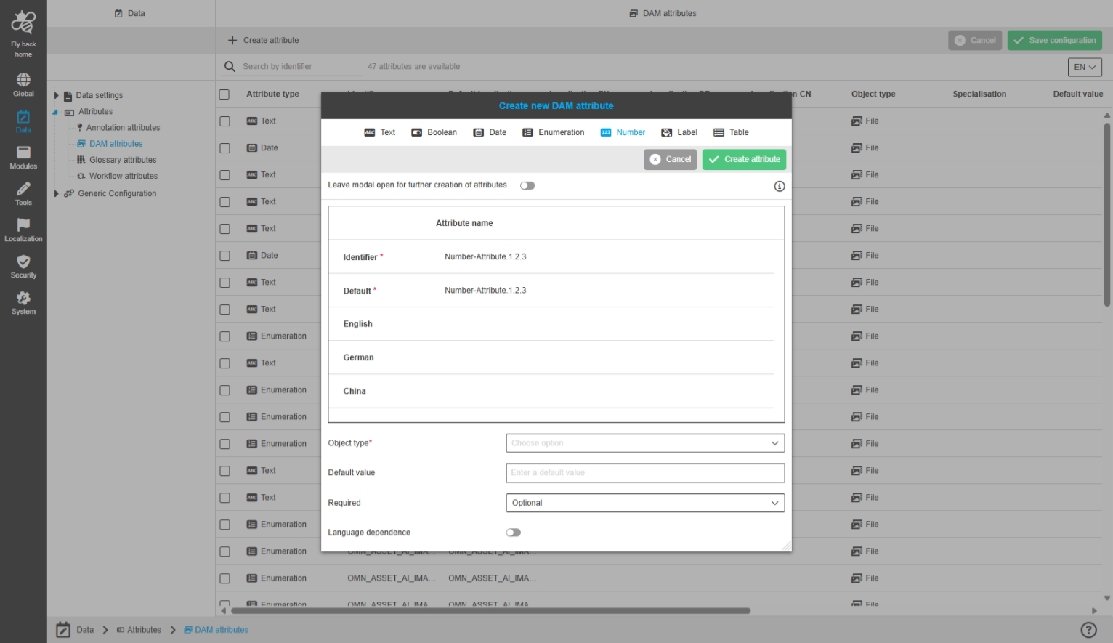Screen dimensions: 1113x643
Task: Click the help question mark icon
Action: (x=1088, y=630)
